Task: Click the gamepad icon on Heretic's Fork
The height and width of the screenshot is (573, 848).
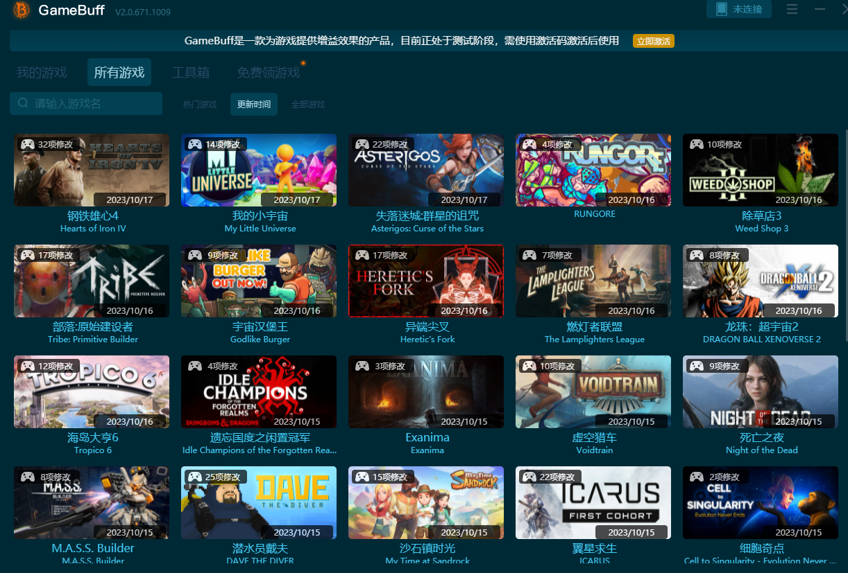Action: tap(362, 255)
